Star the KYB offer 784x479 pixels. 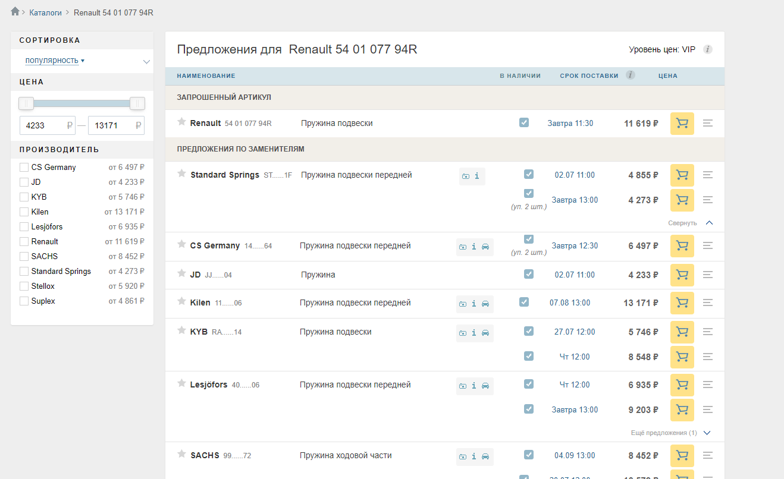[181, 330]
